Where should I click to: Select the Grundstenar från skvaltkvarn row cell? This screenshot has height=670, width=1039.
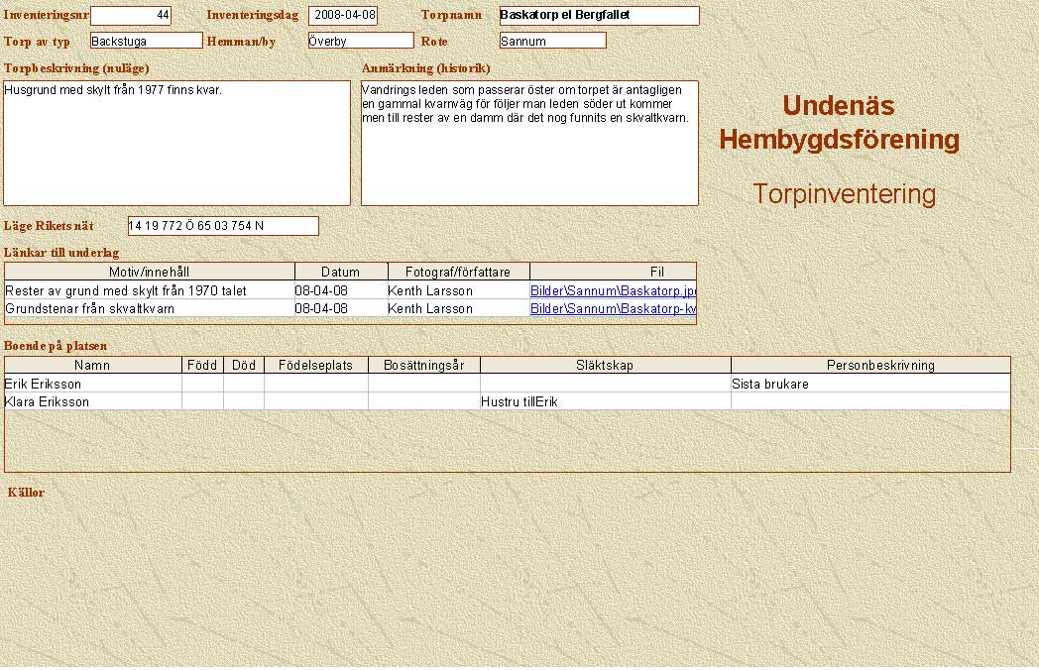(x=149, y=308)
